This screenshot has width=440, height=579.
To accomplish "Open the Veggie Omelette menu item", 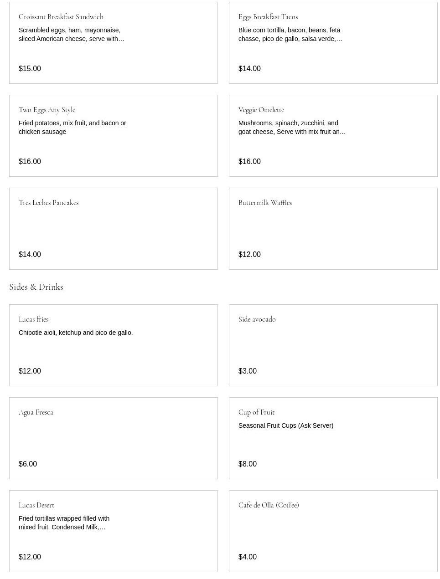I will 333,136.
